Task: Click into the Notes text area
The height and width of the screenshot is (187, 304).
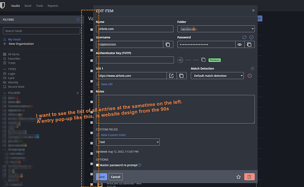Action: click(175, 109)
